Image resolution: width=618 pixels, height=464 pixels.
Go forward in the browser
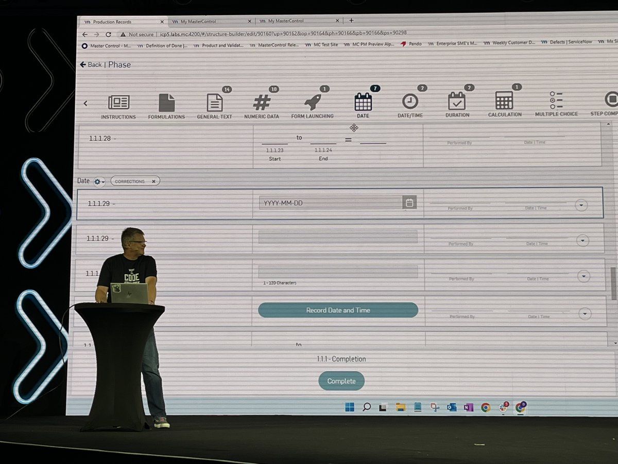point(96,35)
